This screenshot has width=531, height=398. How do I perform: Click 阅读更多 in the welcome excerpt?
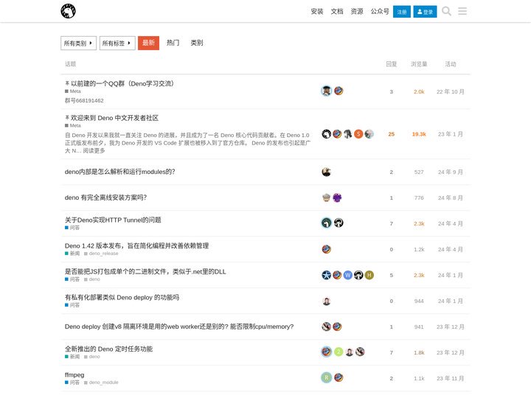click(94, 150)
